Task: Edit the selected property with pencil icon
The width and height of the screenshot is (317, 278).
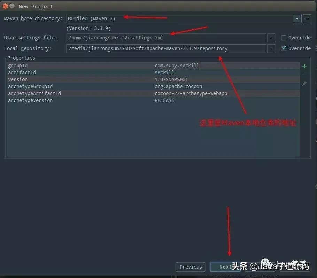Action: pos(304,84)
